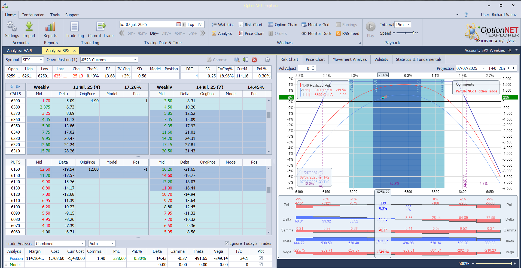Open the Monitor Grid window

[x=315, y=25]
